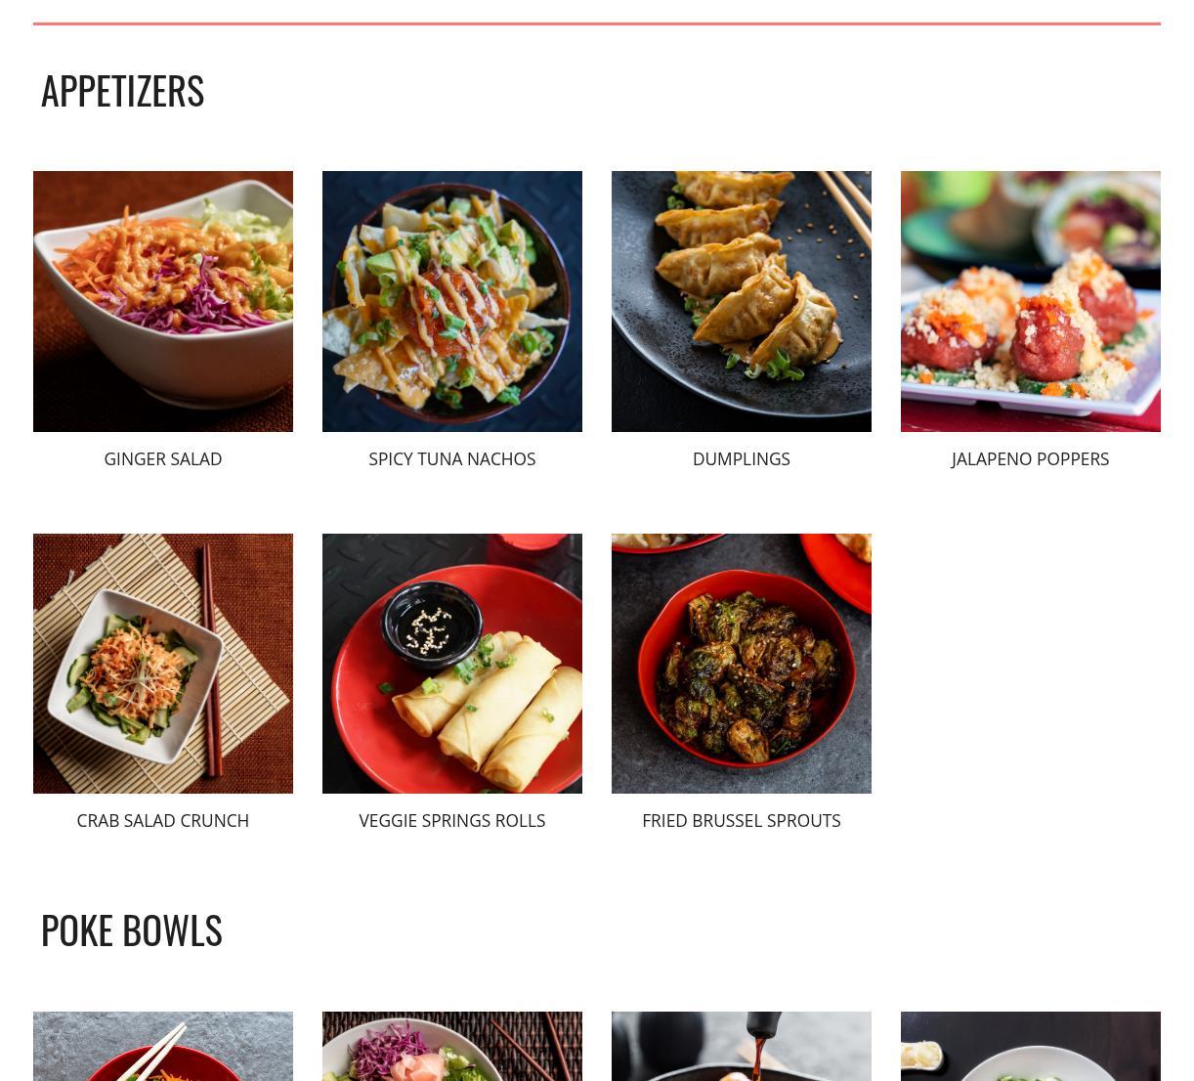
Task: Select the VEGGIE SPRINGS ROLLS caption
Action: (x=452, y=820)
